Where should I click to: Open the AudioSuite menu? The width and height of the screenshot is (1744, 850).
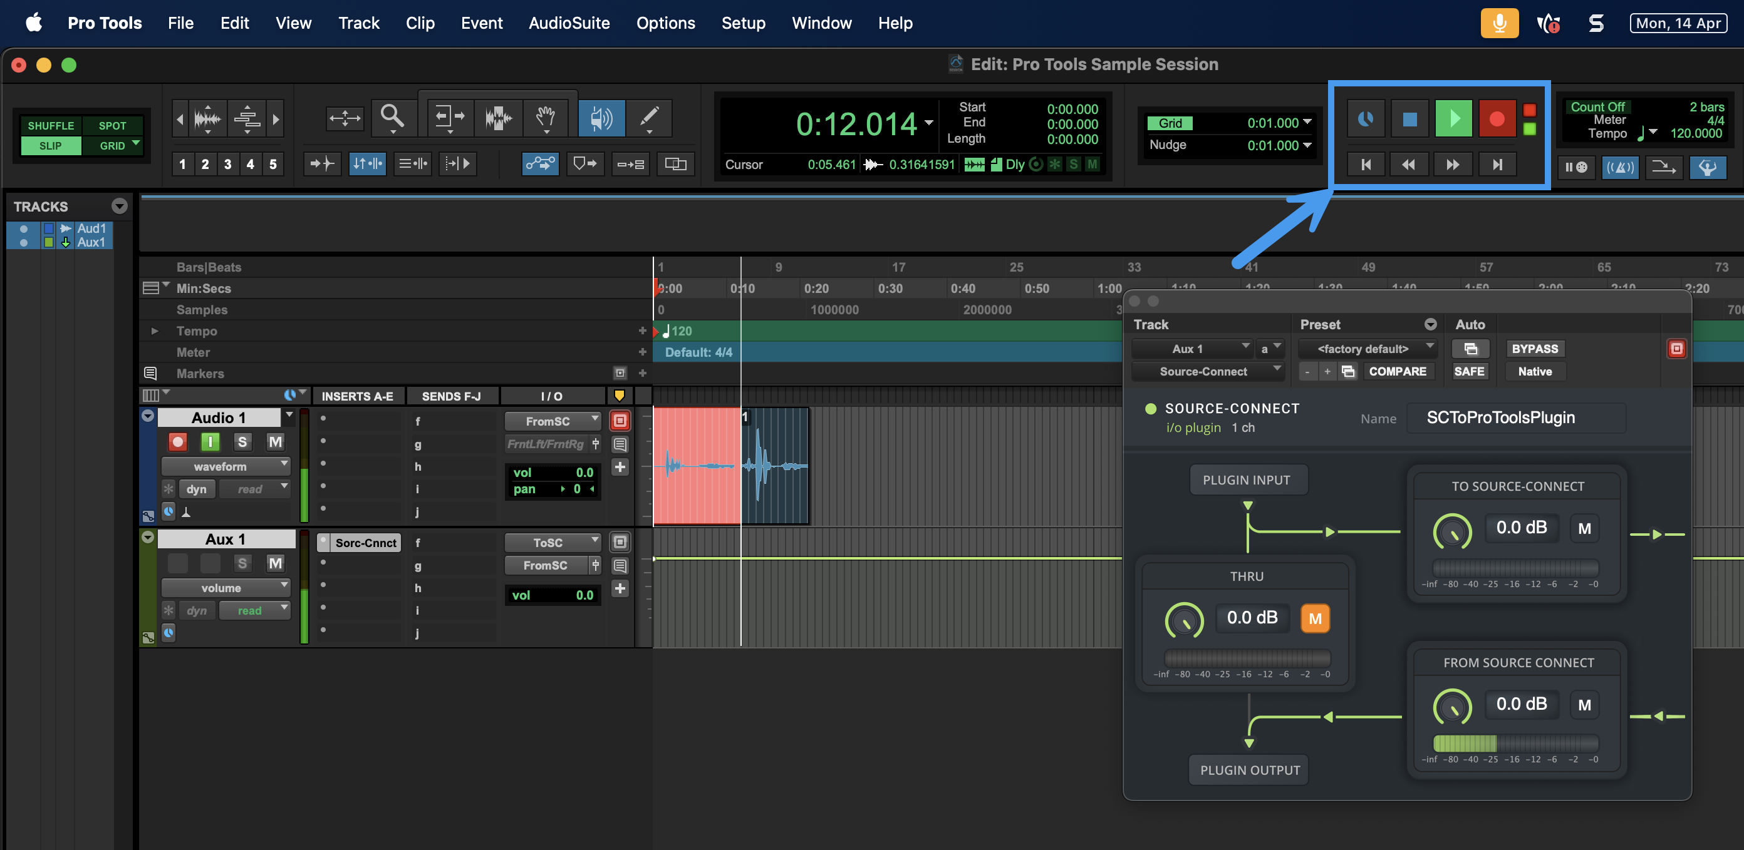(x=569, y=23)
